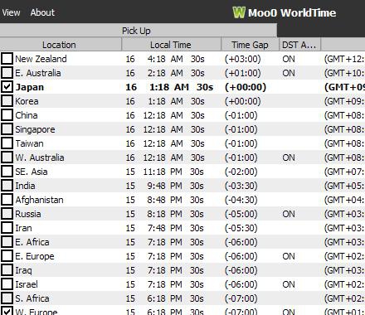
Task: Click the DST ON value for Israel
Action: (x=289, y=284)
